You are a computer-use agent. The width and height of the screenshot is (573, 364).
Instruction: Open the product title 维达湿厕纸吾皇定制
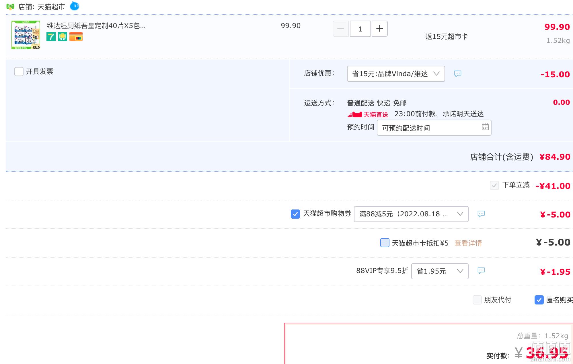96,26
